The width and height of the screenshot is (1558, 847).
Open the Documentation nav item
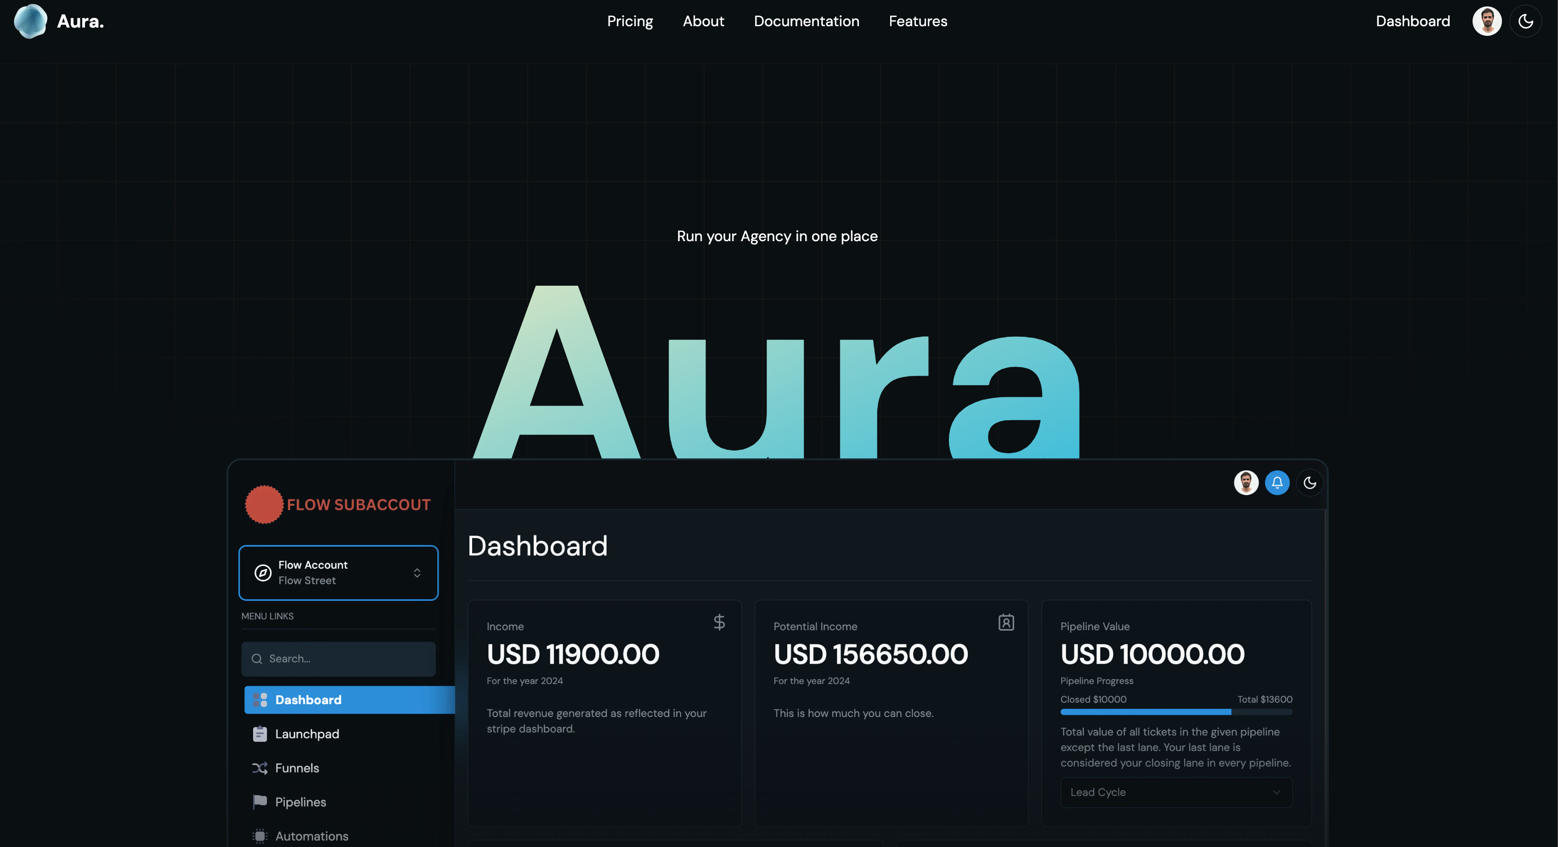(x=806, y=21)
